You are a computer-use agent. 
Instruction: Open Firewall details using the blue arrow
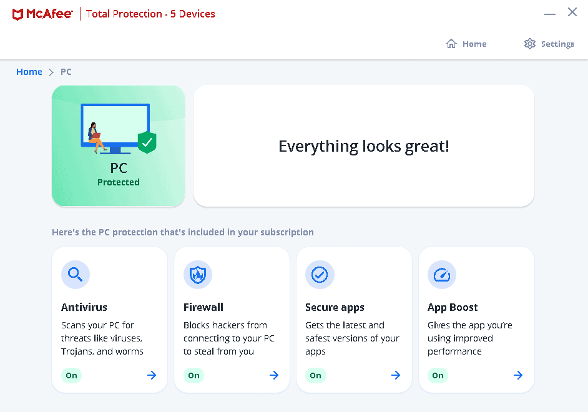[x=273, y=375]
